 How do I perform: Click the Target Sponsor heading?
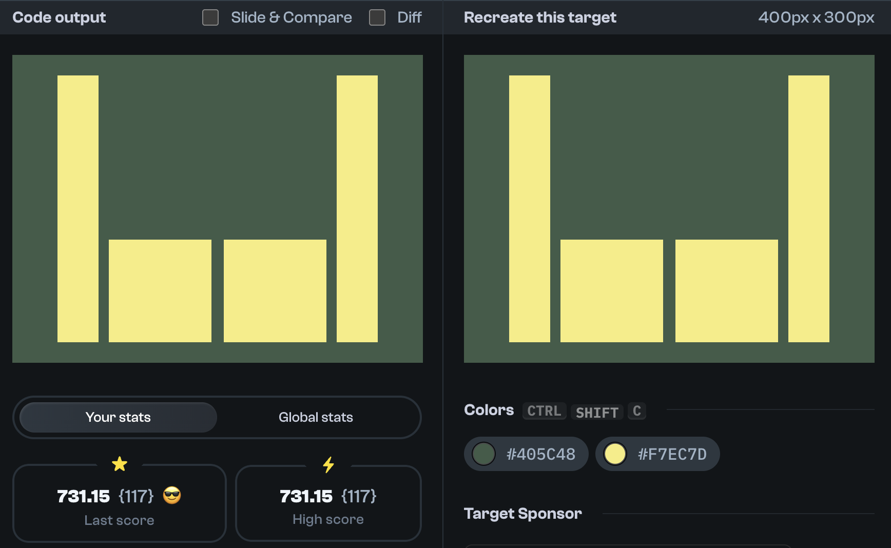(523, 514)
